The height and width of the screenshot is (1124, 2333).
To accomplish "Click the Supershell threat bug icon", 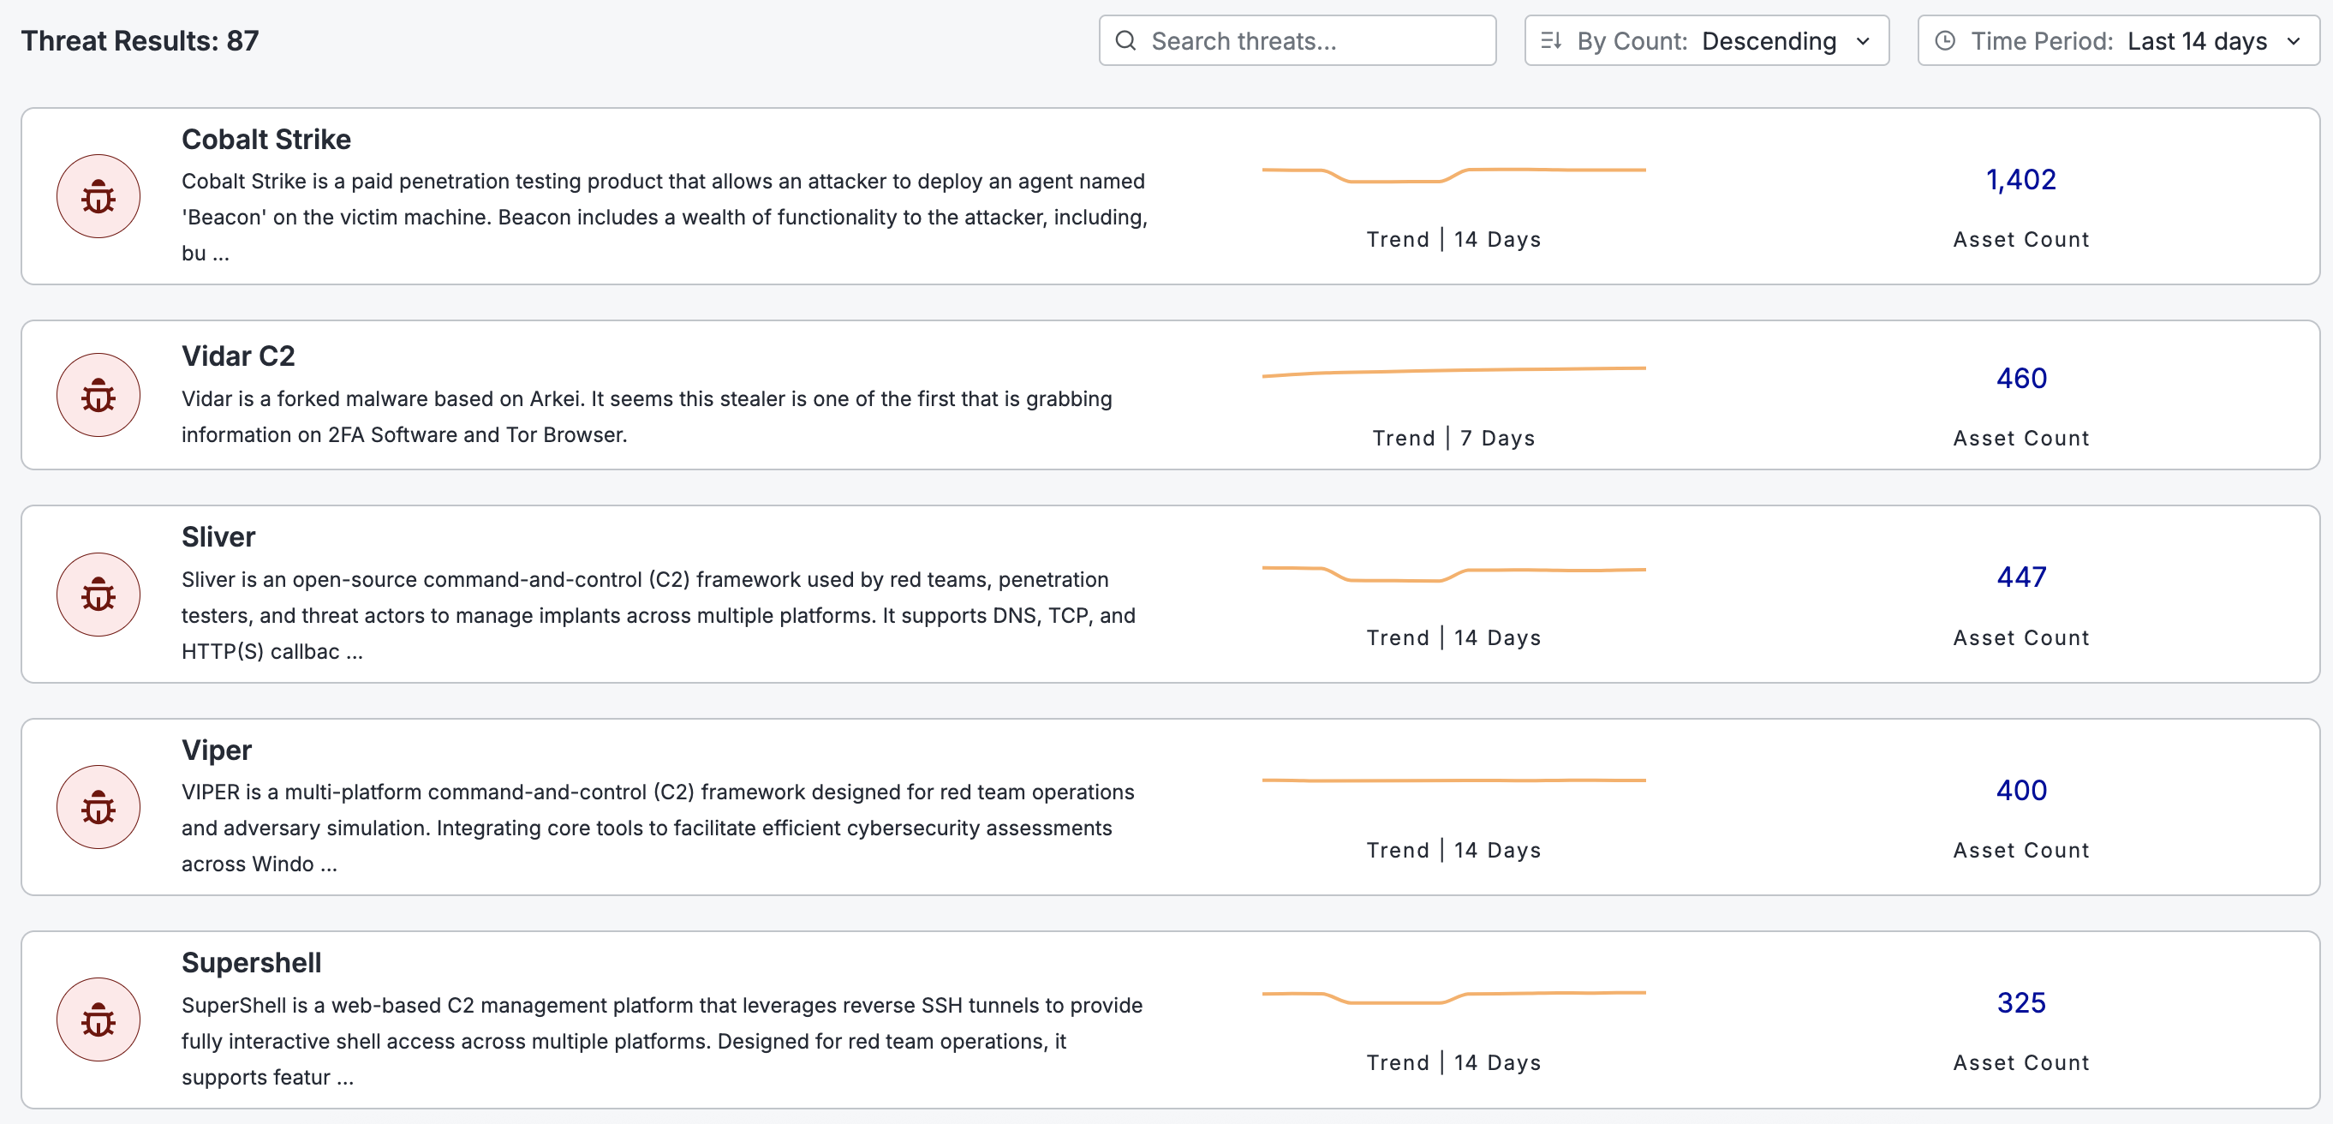I will [98, 1019].
